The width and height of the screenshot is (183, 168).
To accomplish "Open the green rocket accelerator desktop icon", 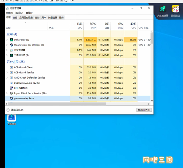I will click(x=163, y=9).
